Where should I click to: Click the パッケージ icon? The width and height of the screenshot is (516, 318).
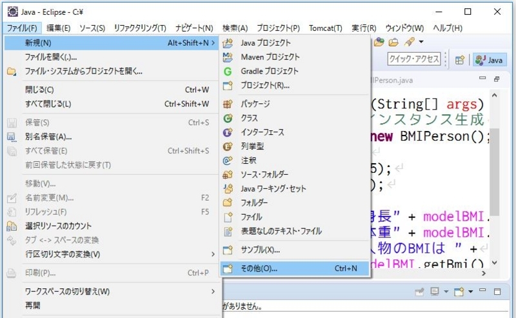pyautogui.click(x=228, y=104)
